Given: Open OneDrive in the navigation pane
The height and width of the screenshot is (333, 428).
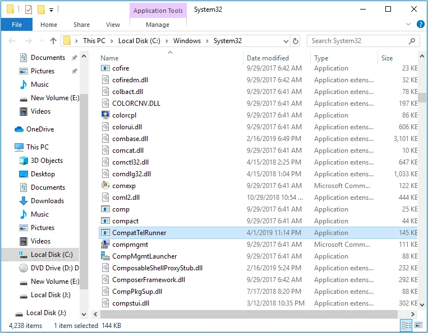Looking at the screenshot, I should [x=40, y=129].
